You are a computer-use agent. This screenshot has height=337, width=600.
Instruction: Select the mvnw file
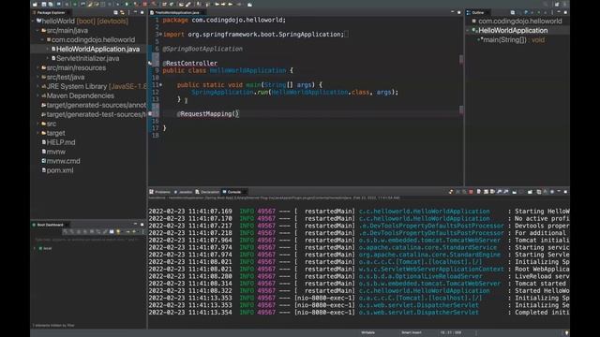tap(55, 152)
